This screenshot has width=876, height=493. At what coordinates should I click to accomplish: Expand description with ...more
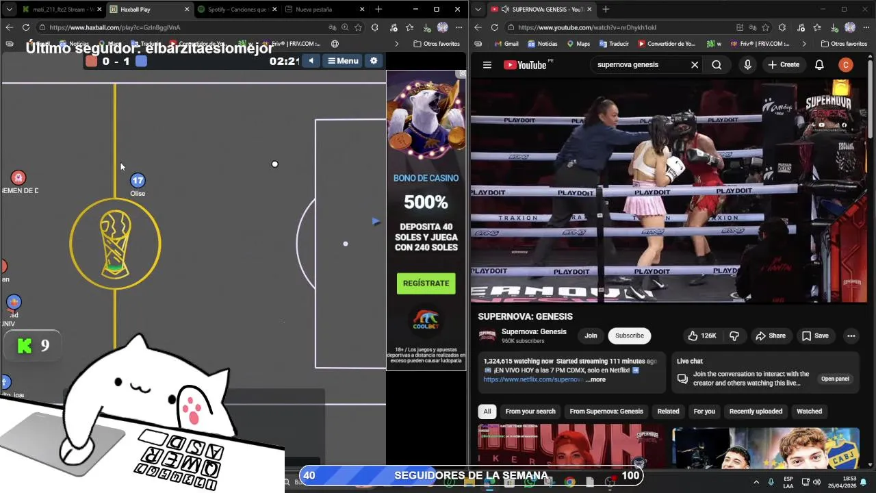(x=595, y=379)
